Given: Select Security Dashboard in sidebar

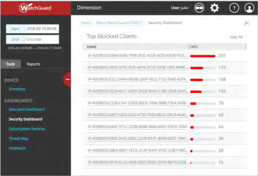Looking at the screenshot, I should click(x=26, y=119).
